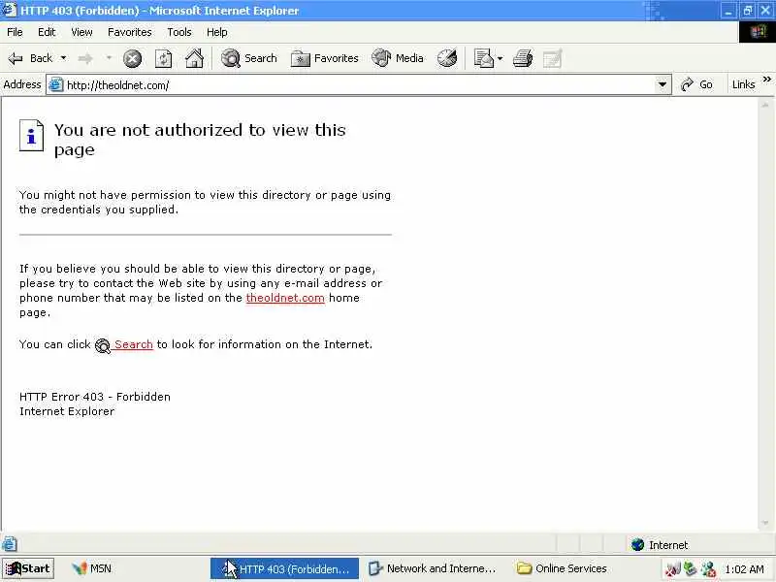Click the info page icon beside heading
Viewport: 776px width, 582px height.
click(32, 135)
